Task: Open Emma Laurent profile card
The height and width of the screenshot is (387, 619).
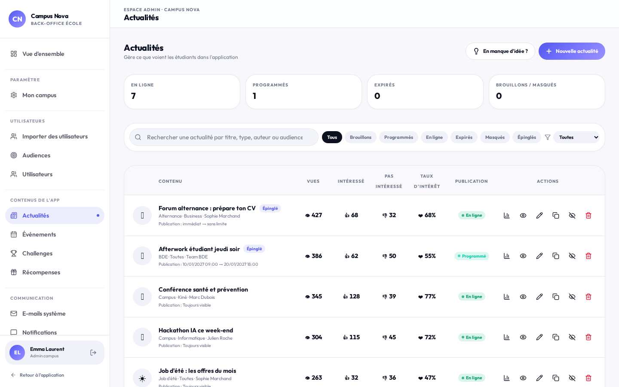Action: pos(55,353)
